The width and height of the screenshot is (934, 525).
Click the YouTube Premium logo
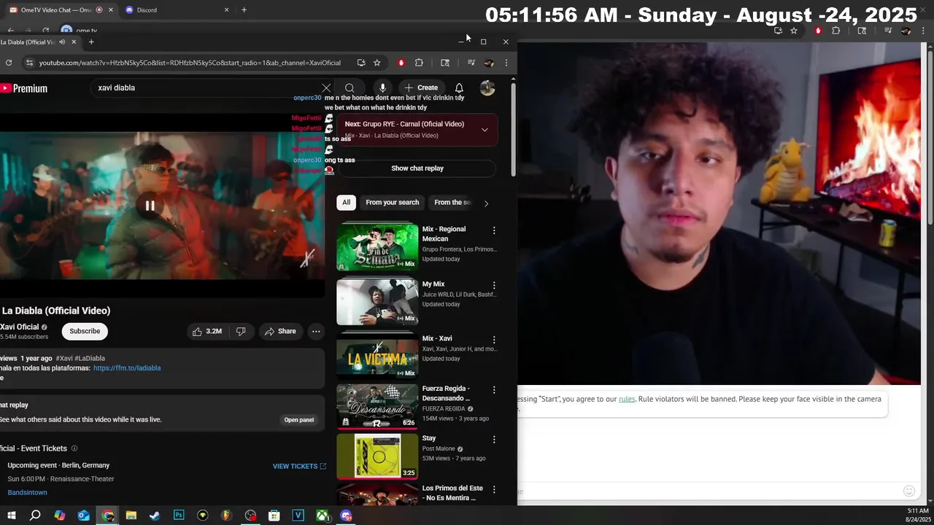24,88
